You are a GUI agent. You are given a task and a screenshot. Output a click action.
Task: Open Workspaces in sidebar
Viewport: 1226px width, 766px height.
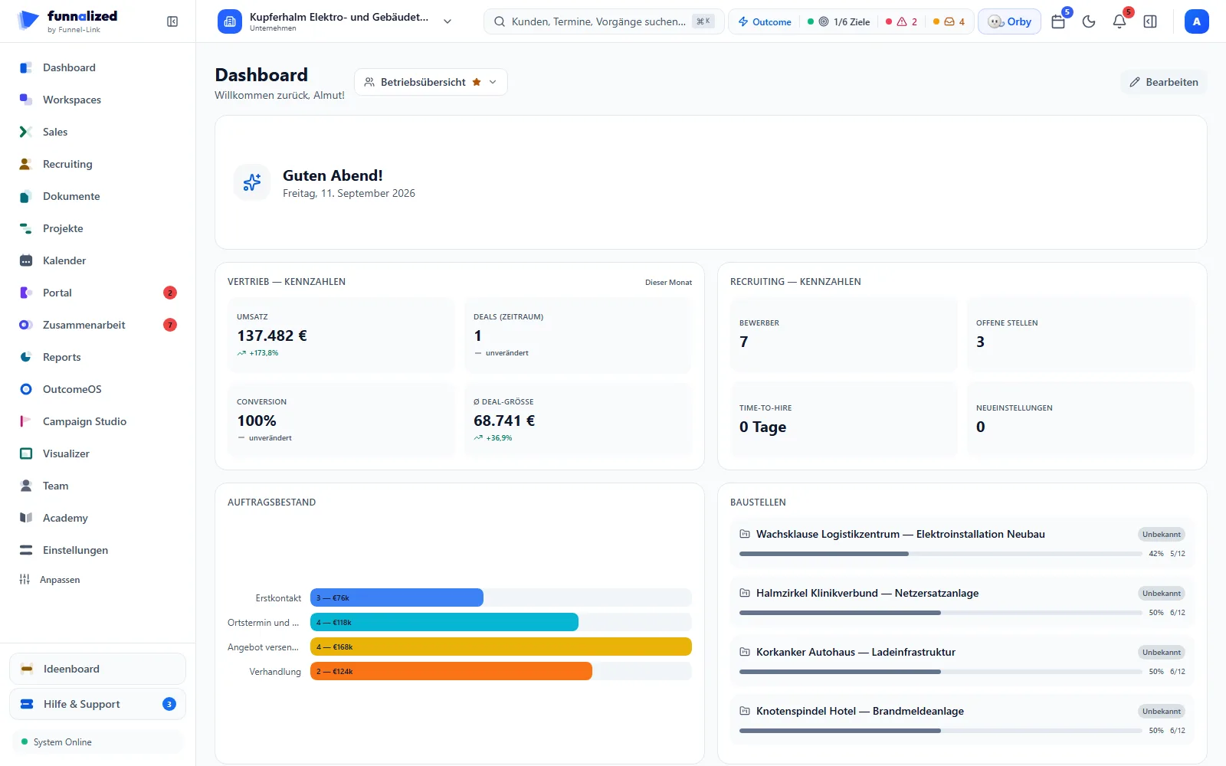click(98, 100)
